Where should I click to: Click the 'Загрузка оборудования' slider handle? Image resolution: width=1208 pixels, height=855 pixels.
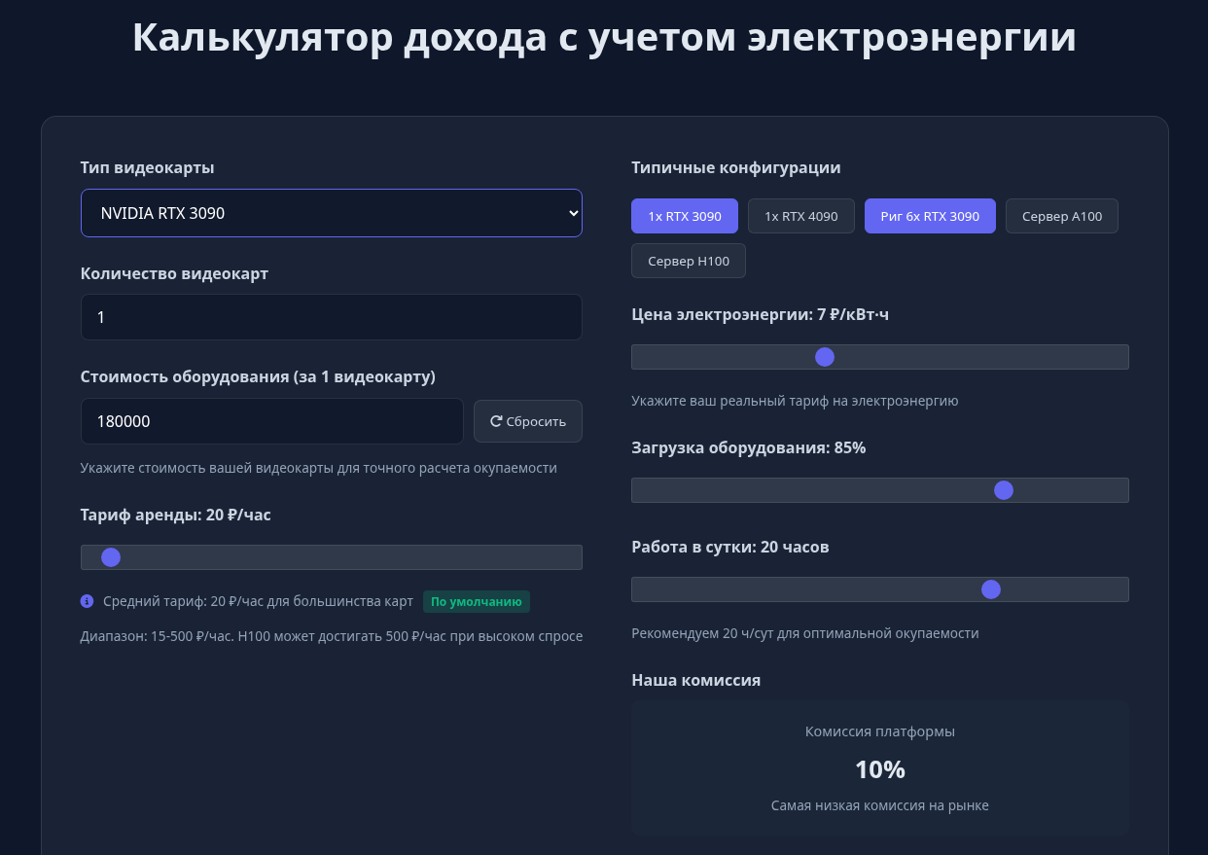[x=1004, y=490]
